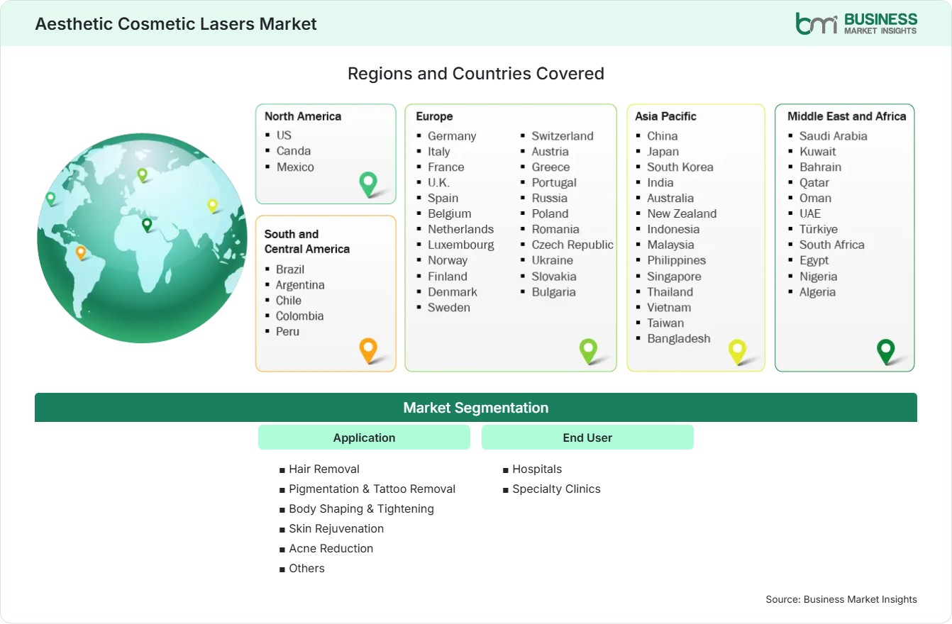Click Peru in the country list
952x624 pixels.
click(x=287, y=331)
